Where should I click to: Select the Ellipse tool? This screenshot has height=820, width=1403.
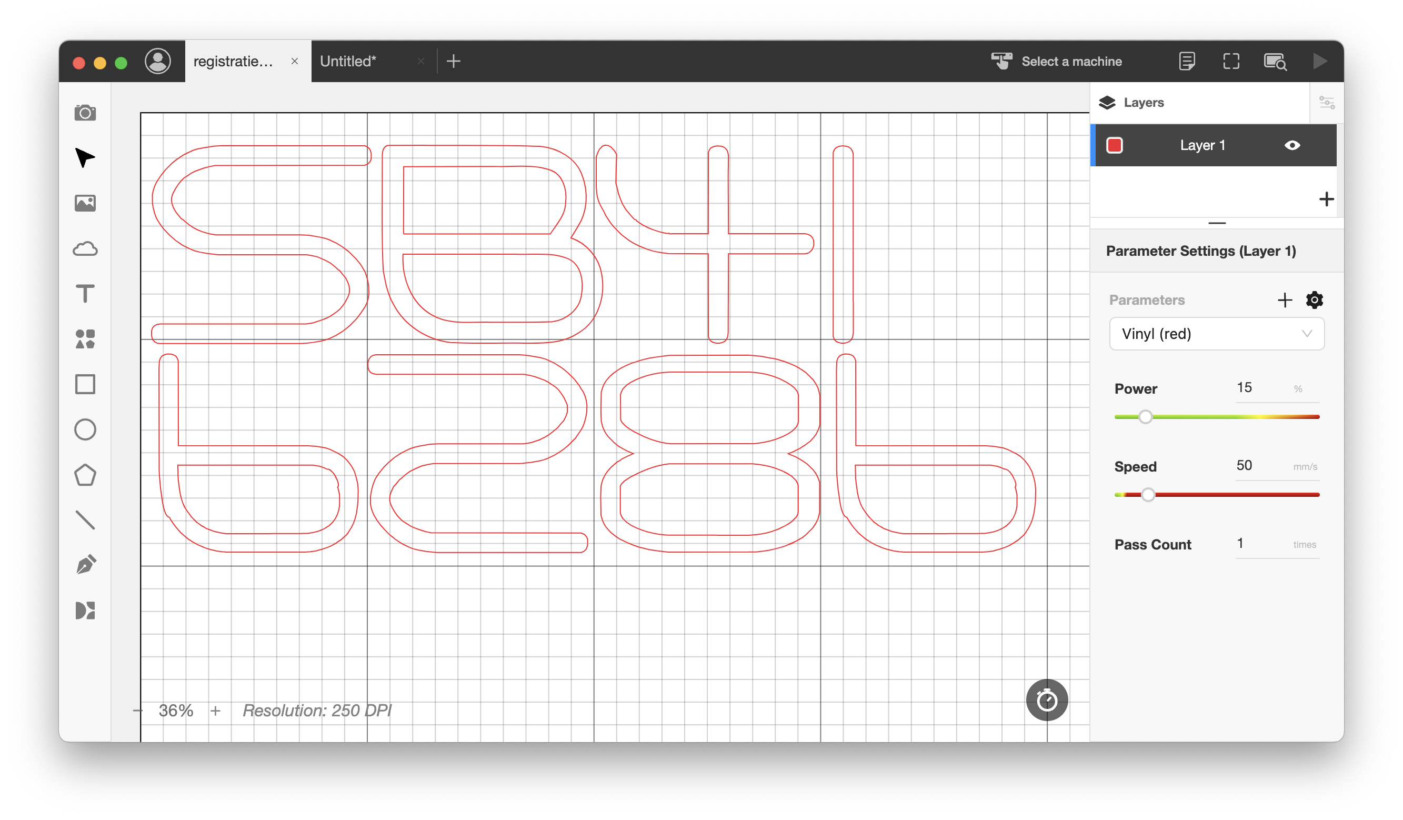tap(85, 430)
